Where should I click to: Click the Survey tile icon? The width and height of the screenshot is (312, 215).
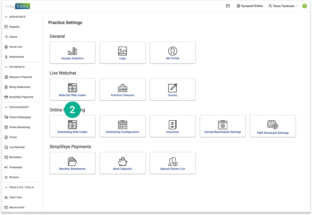point(172,88)
